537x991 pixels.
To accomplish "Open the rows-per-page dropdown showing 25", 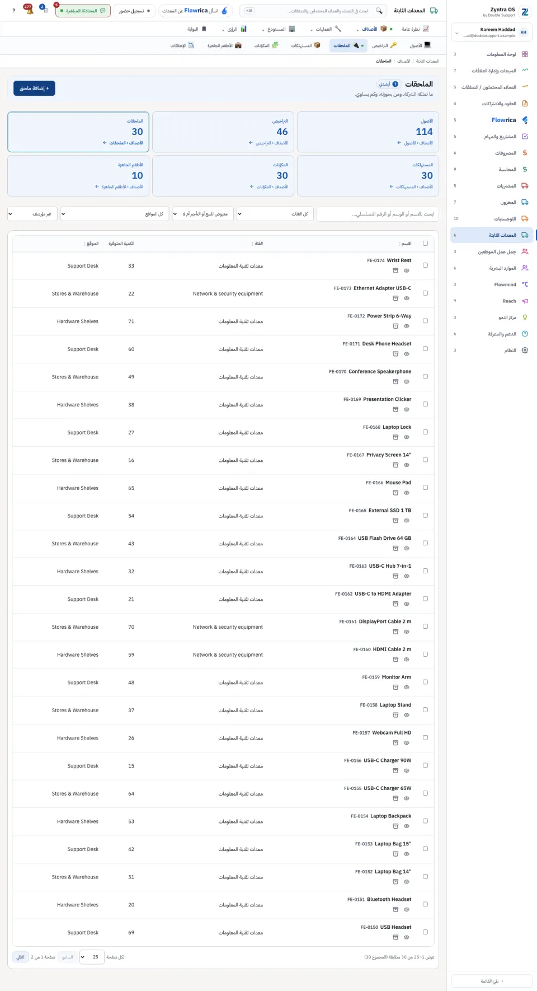I will [91, 957].
